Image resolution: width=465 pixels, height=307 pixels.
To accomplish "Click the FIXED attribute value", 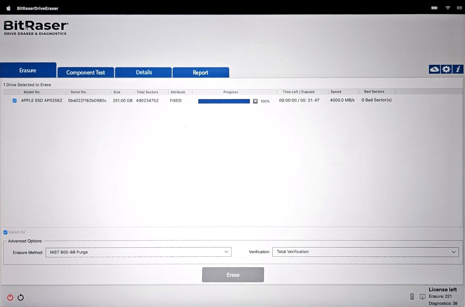I will pos(176,101).
